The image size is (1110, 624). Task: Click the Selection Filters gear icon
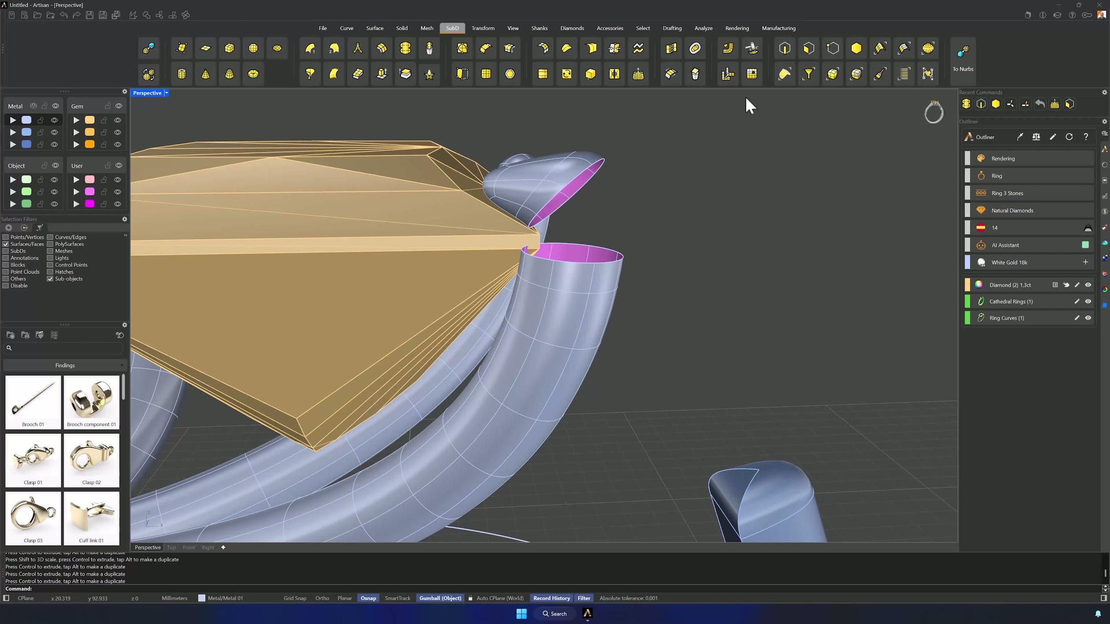pyautogui.click(x=125, y=219)
